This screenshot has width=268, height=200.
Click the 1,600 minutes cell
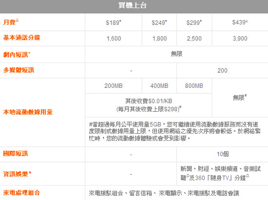tap(114, 39)
